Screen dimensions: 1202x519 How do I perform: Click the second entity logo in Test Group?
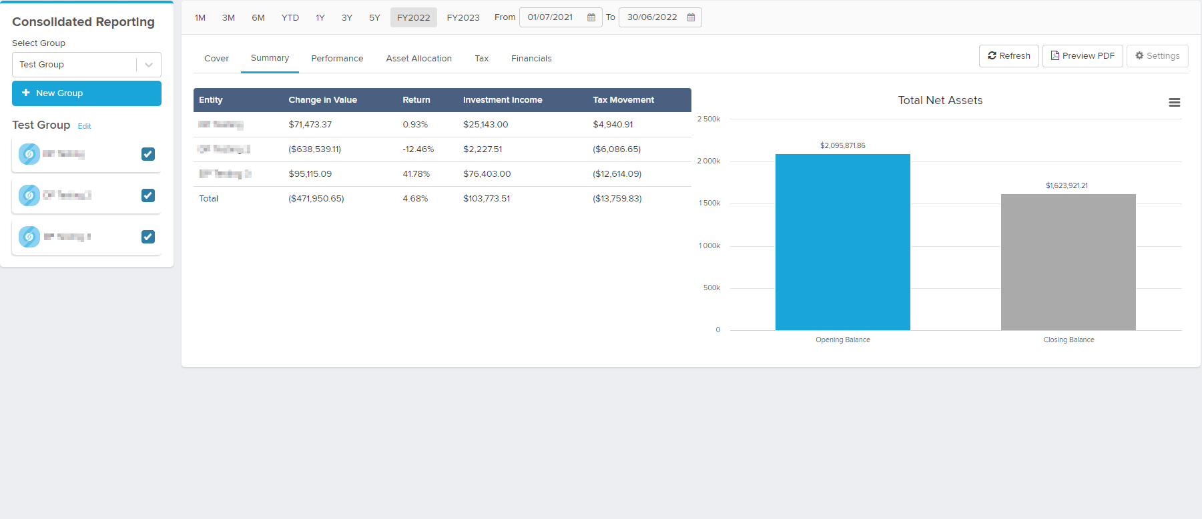pyautogui.click(x=29, y=195)
